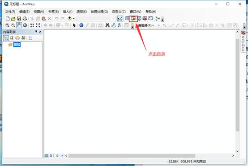Screen dimensions: 248x166
Task: Launch the ModelBuilder window icon
Action: [x=158, y=18]
